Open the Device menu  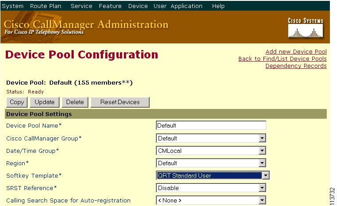pos(138,6)
